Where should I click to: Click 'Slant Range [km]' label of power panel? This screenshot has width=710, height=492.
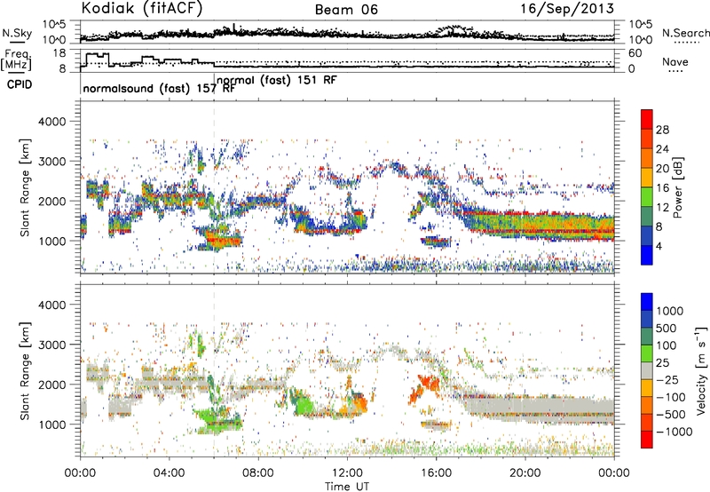click(x=25, y=187)
